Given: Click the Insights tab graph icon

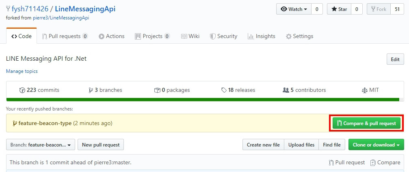Looking at the screenshot, I should [x=251, y=36].
